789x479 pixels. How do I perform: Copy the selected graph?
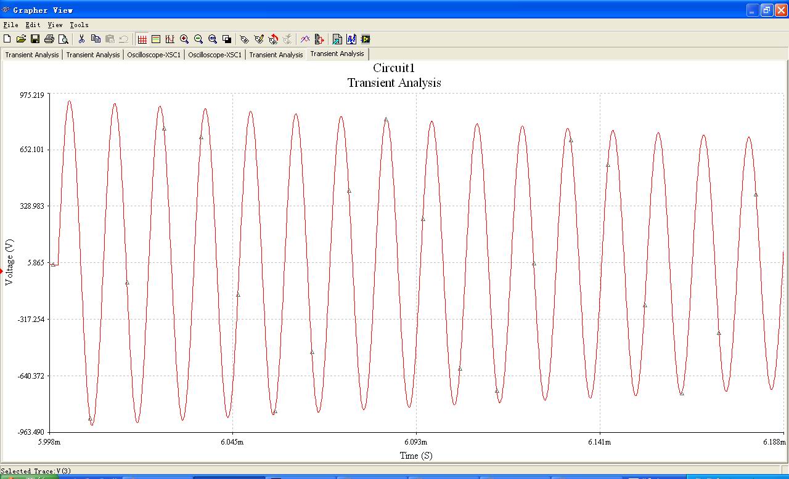(96, 39)
